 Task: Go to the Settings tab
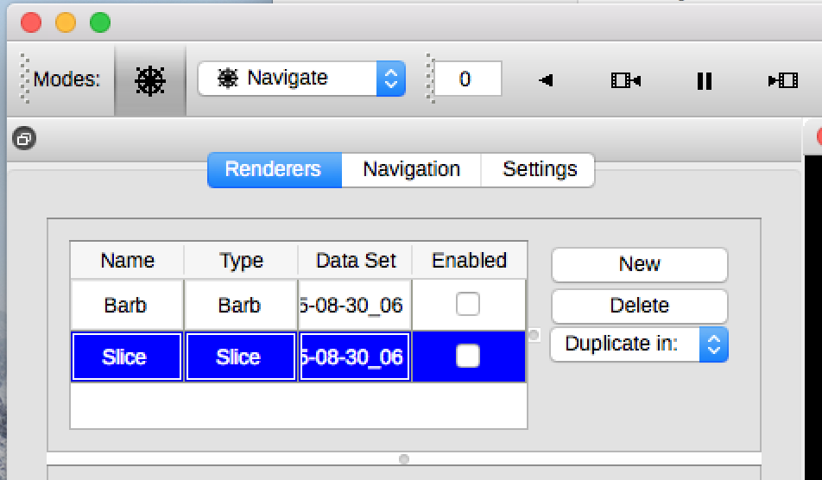pyautogui.click(x=540, y=169)
